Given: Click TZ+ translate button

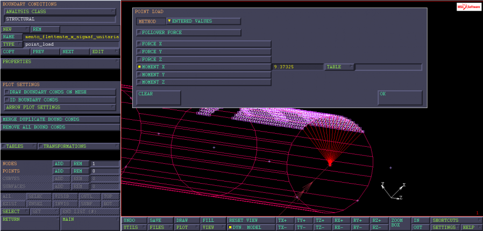Looking at the screenshot, I should coord(322,221).
